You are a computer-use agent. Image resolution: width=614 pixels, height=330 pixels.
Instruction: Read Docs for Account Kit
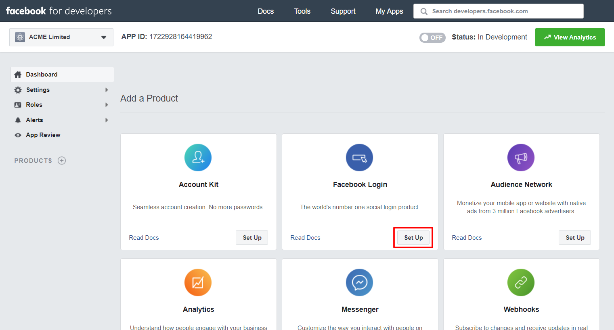tap(144, 238)
